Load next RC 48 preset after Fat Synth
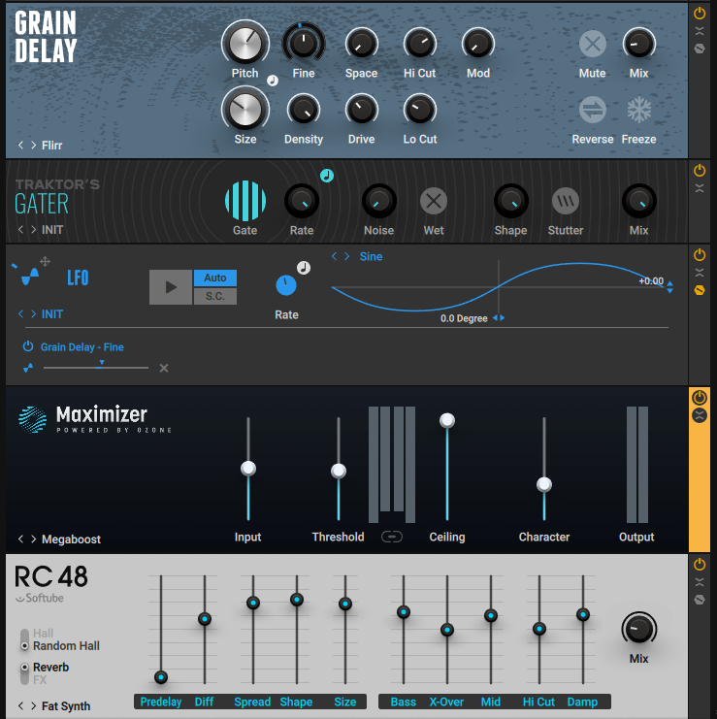This screenshot has width=717, height=719. [33, 705]
